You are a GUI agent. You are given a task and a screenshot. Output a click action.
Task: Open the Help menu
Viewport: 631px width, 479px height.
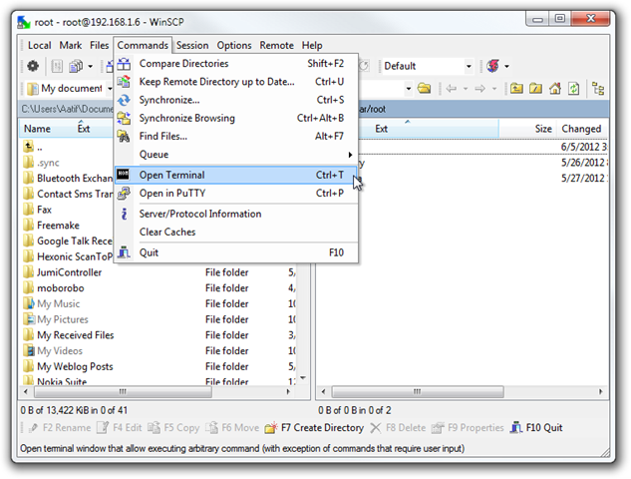click(x=312, y=45)
